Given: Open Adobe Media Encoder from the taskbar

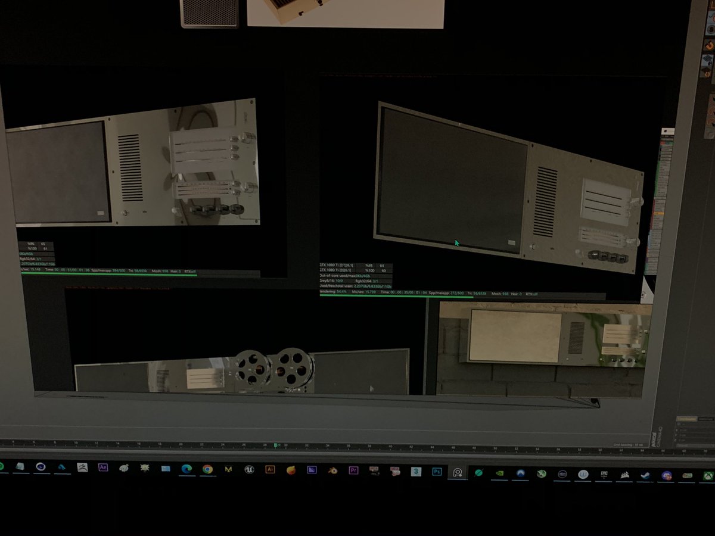Looking at the screenshot, I should (x=311, y=470).
